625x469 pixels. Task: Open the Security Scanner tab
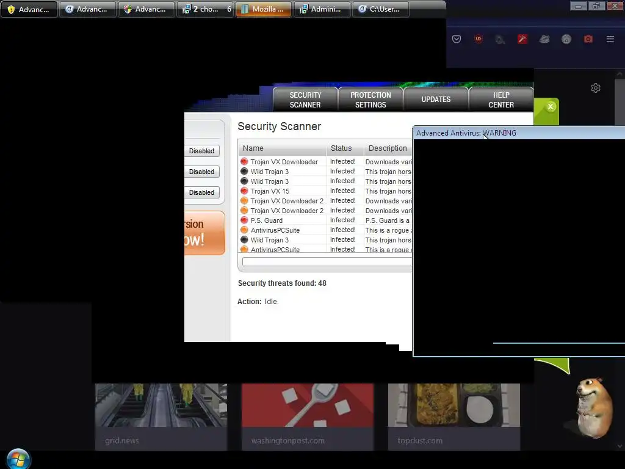point(305,100)
